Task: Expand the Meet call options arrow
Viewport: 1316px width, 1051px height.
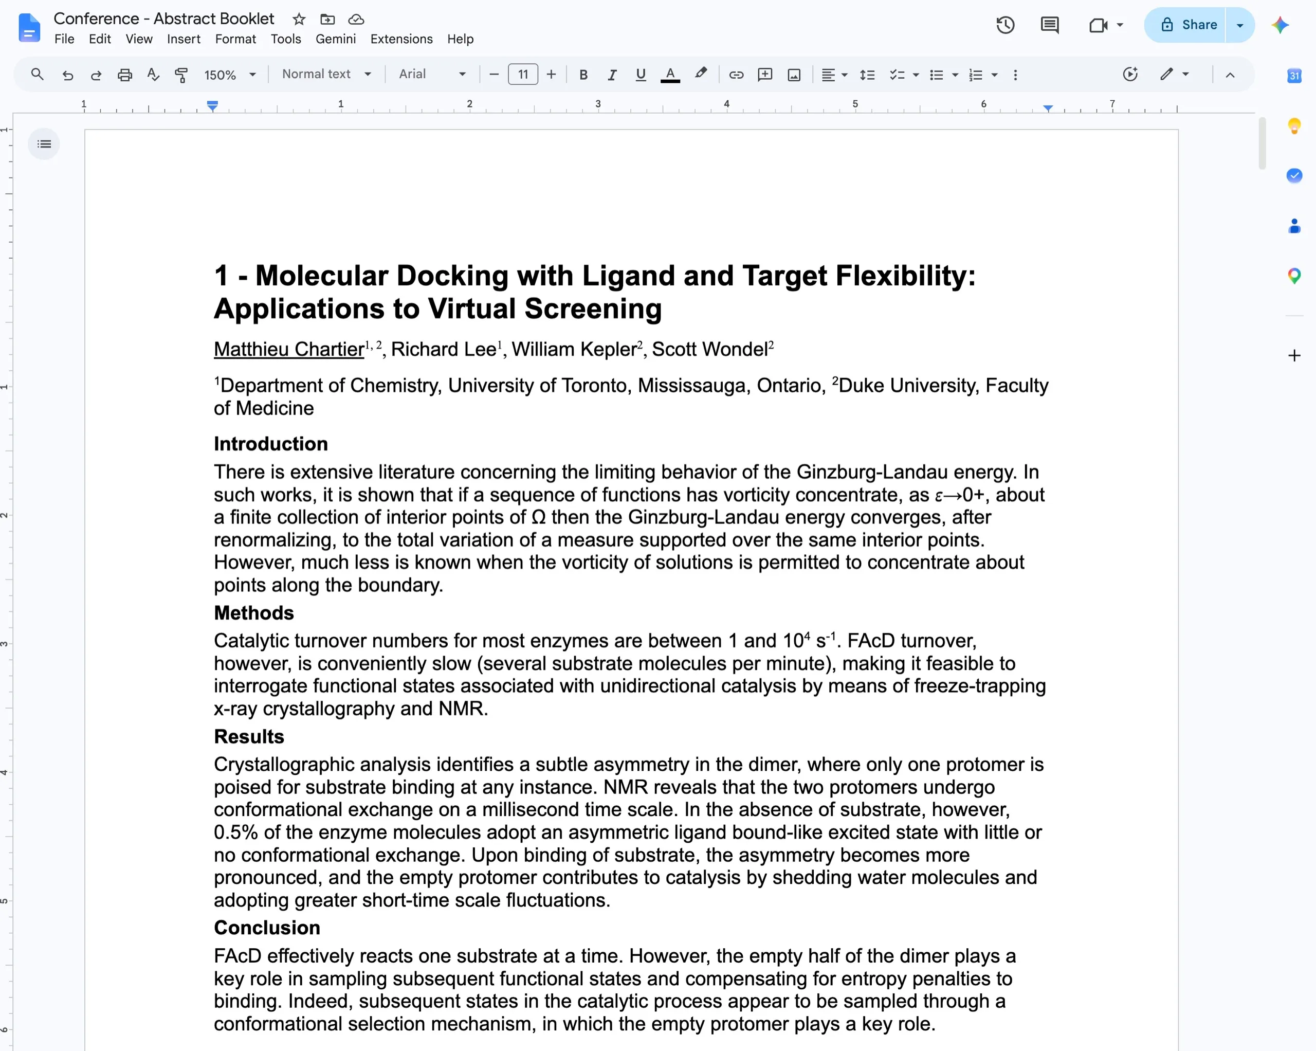Action: 1120,25
